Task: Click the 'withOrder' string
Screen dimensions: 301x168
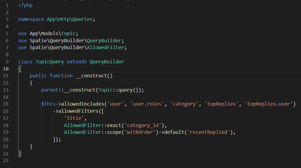Action: click(x=140, y=132)
